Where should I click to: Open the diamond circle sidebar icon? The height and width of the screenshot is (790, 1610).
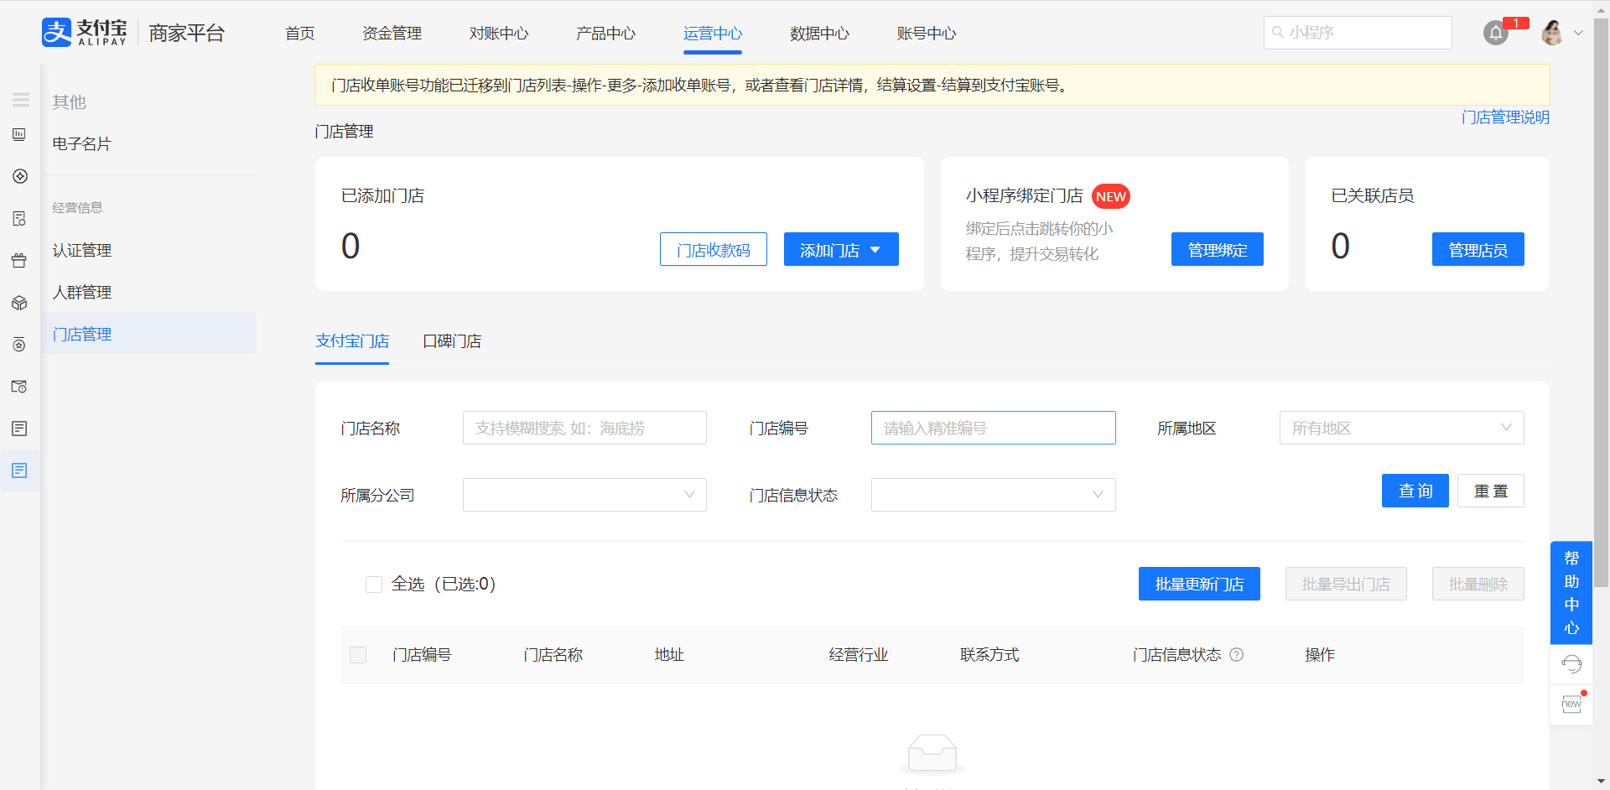click(x=20, y=176)
